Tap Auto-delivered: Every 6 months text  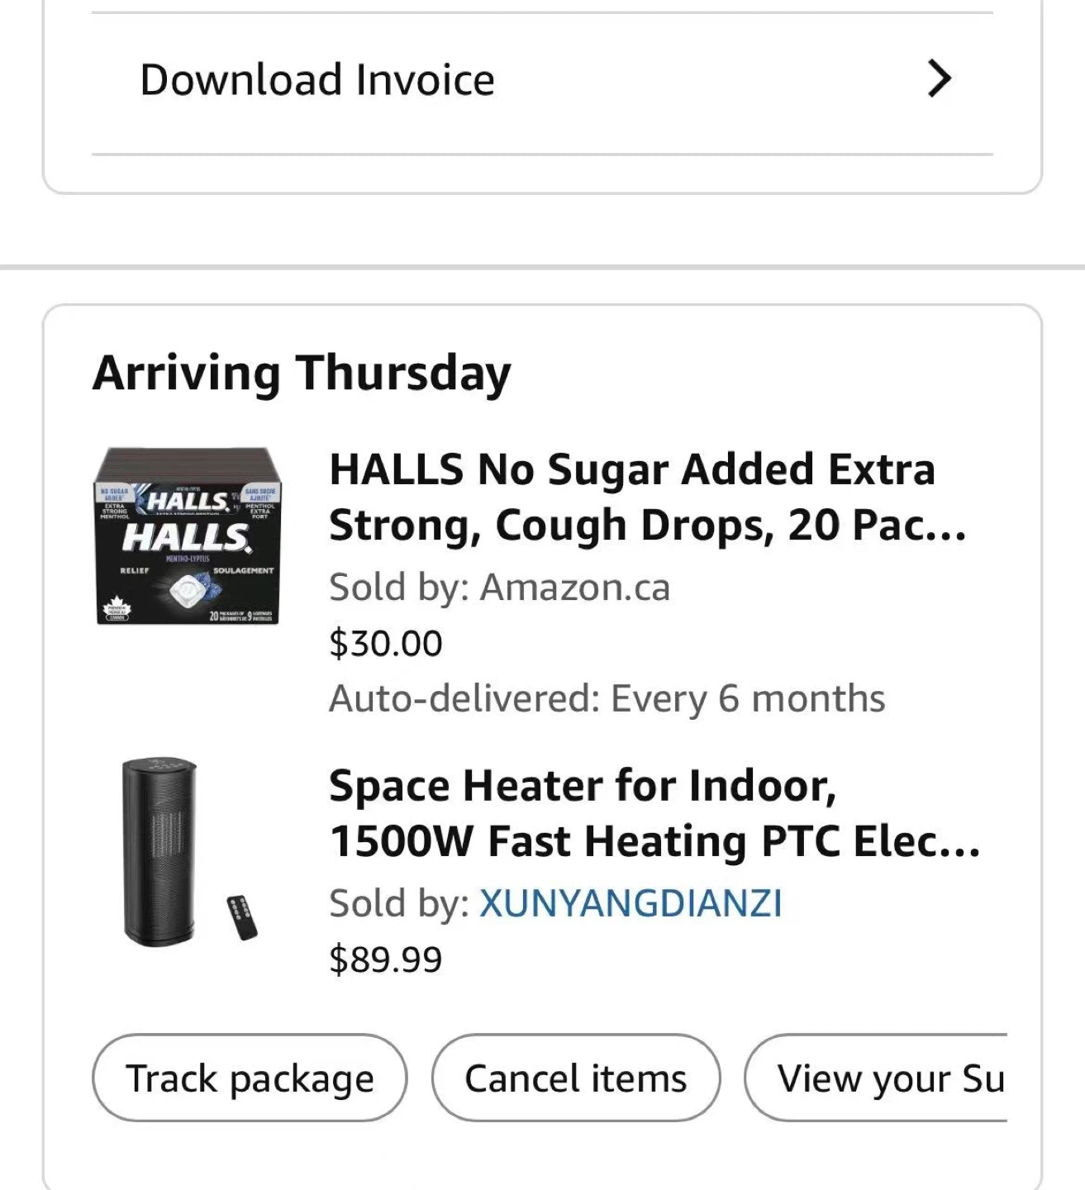607,699
